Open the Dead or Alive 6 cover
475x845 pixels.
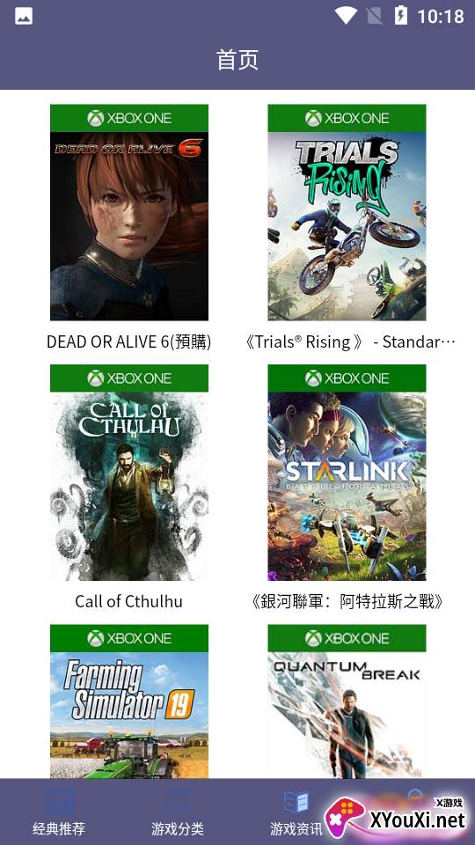(129, 212)
